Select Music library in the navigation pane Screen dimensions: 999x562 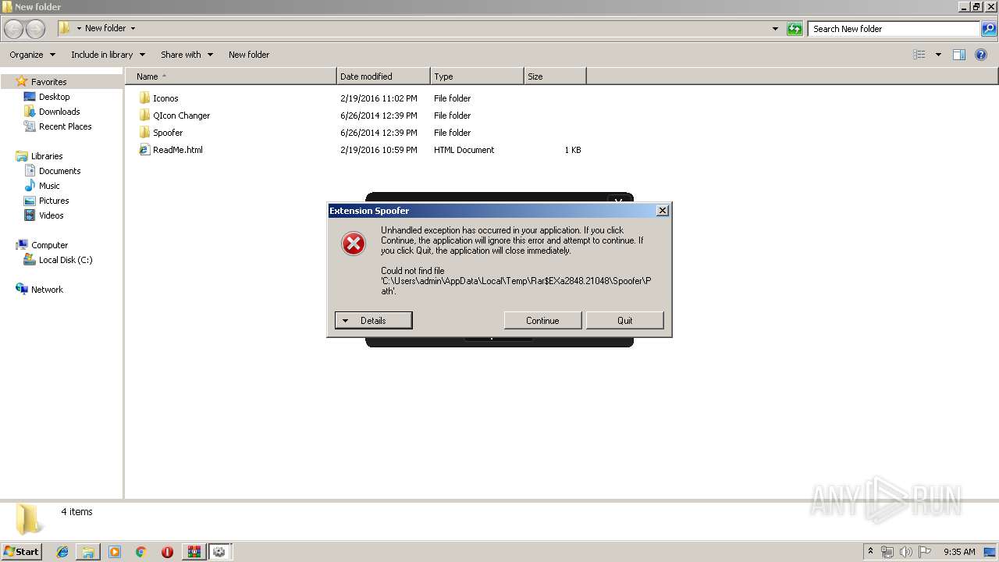coord(49,186)
